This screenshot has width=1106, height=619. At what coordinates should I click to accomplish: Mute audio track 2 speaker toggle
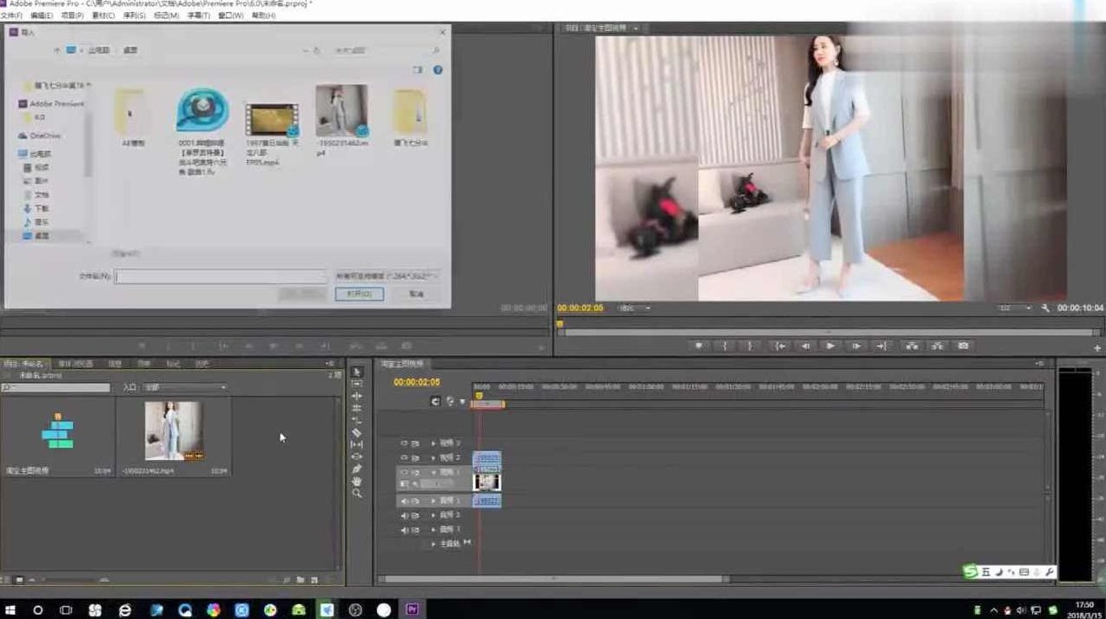pyautogui.click(x=404, y=515)
